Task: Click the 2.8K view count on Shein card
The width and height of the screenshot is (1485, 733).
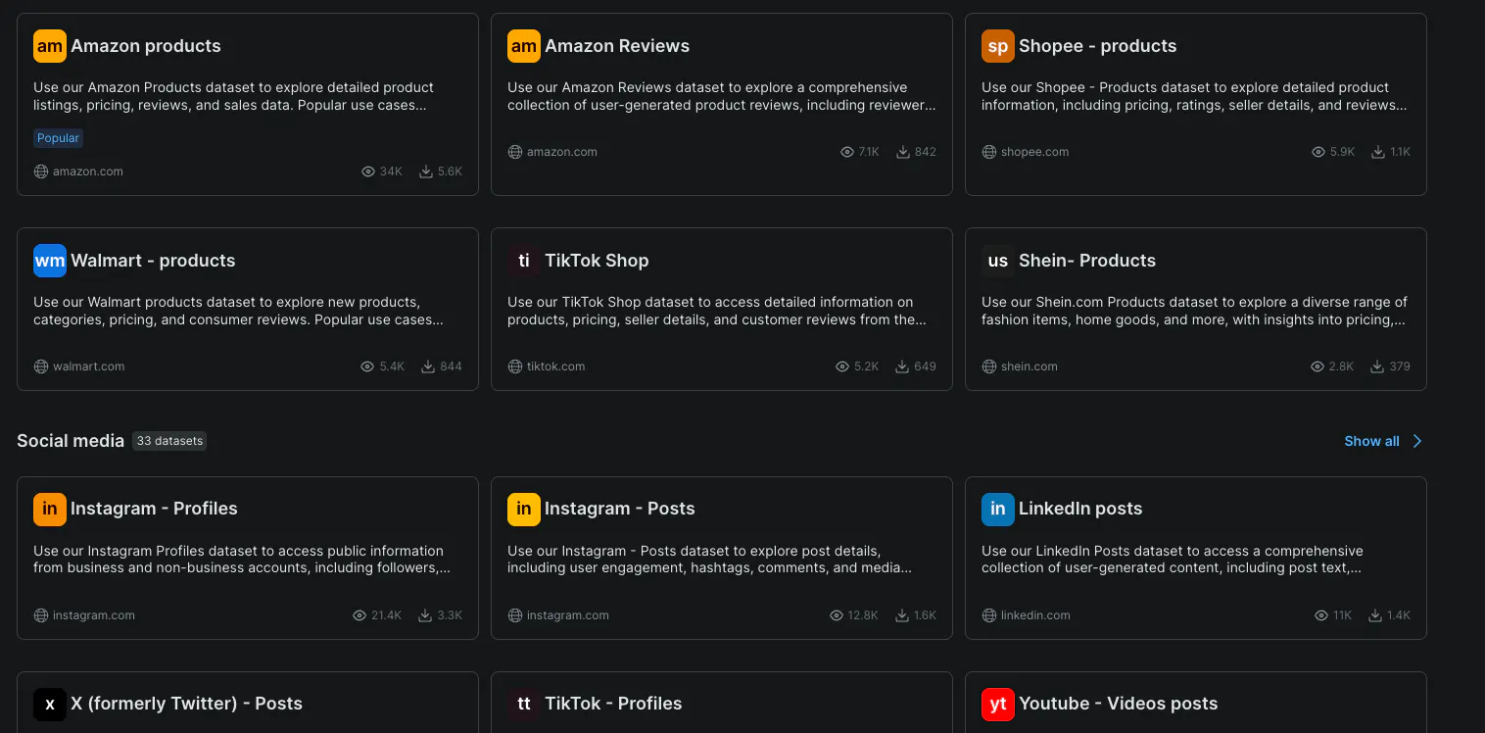Action: tap(1342, 366)
